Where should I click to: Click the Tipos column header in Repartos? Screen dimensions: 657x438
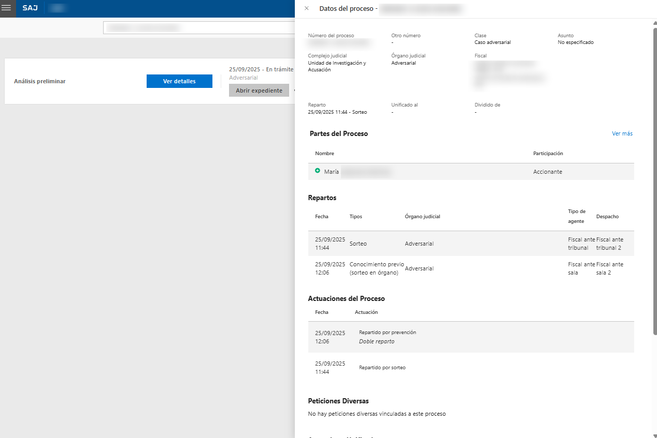point(356,217)
